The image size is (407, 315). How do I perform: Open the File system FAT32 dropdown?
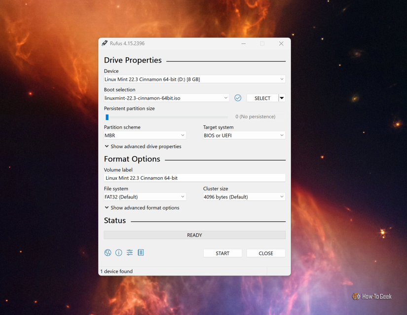(145, 197)
